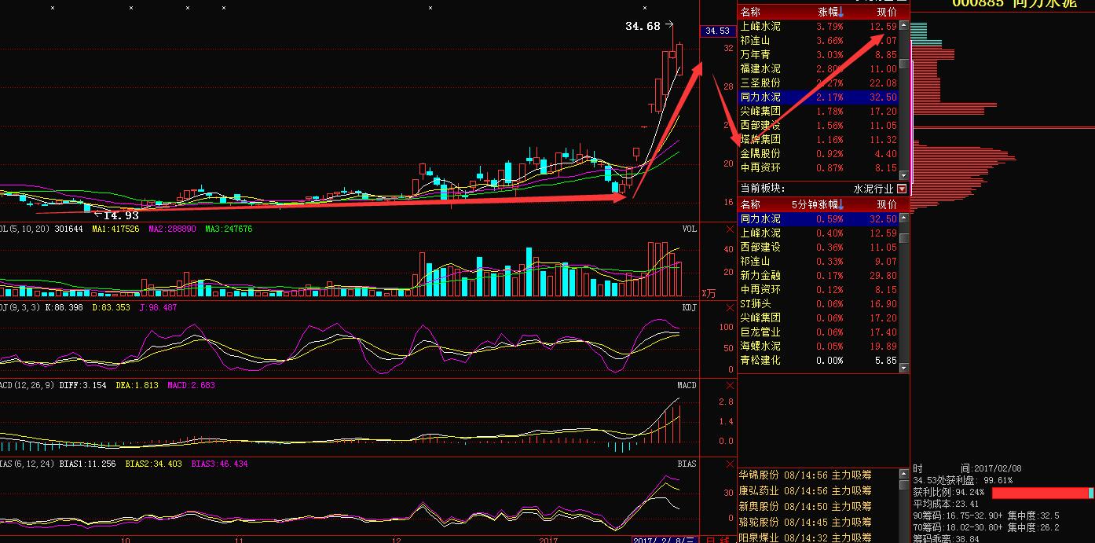This screenshot has width=1095, height=543.
Task: Click the down arrow of the 5分钟涨幅 list scrollbar
Action: pos(903,367)
